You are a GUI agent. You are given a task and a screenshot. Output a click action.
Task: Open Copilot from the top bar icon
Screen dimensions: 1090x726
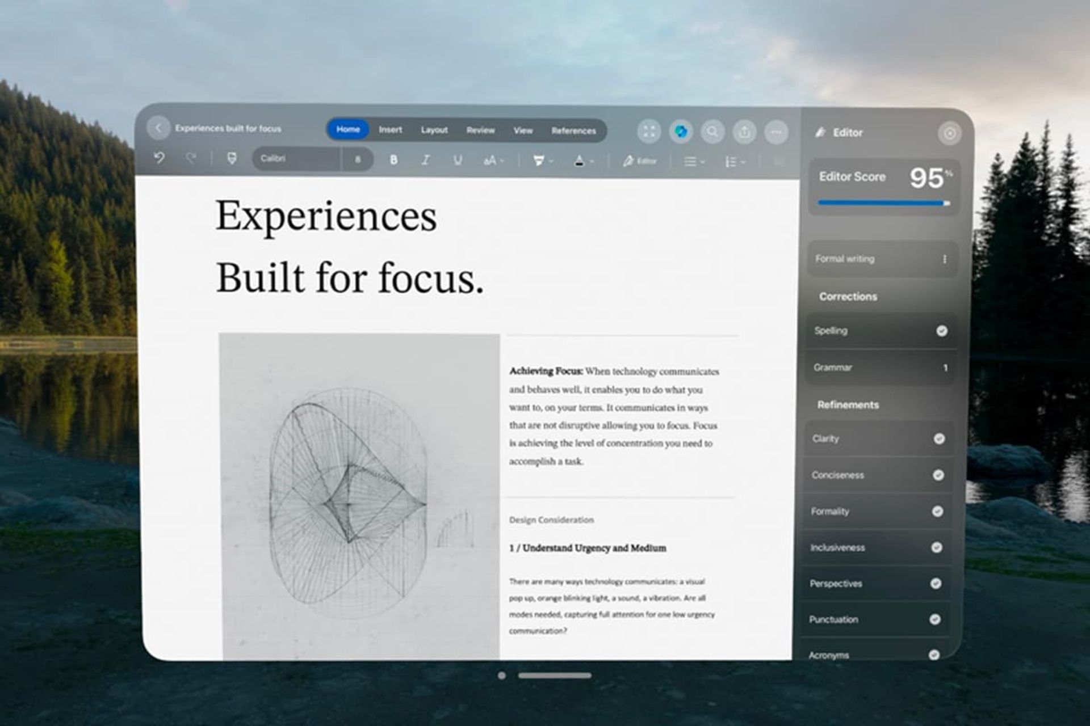coord(680,132)
